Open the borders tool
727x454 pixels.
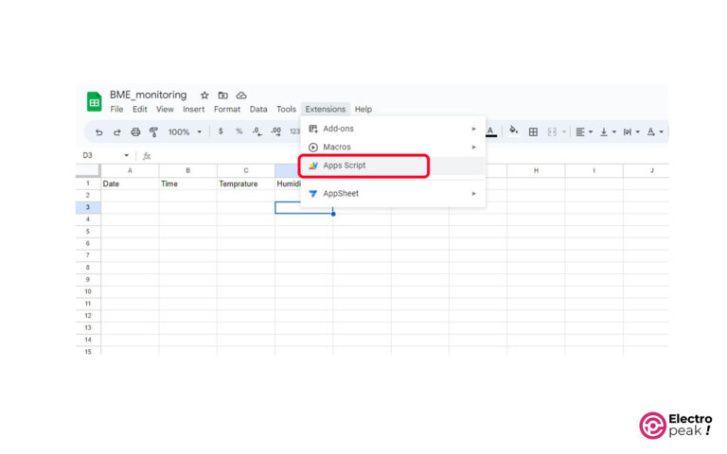pyautogui.click(x=533, y=132)
